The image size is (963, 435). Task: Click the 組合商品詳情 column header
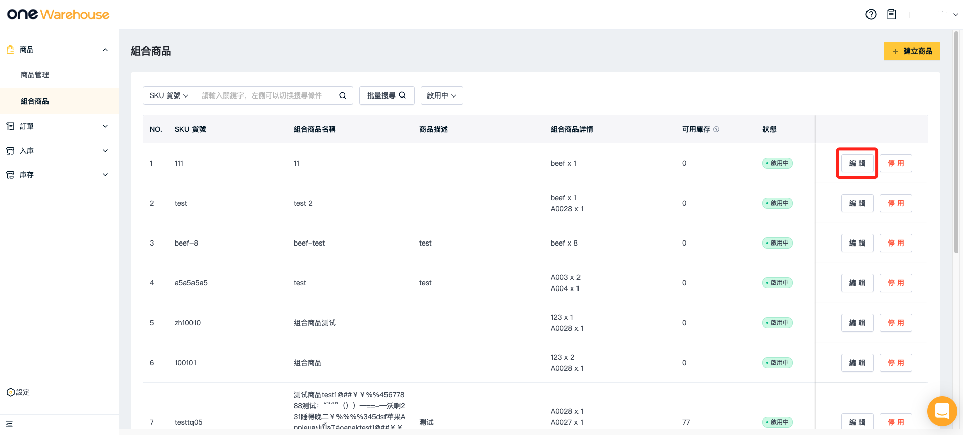click(572, 129)
